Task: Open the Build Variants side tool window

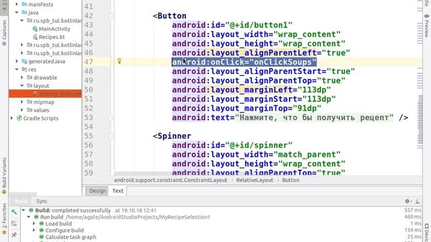Action: point(4,176)
